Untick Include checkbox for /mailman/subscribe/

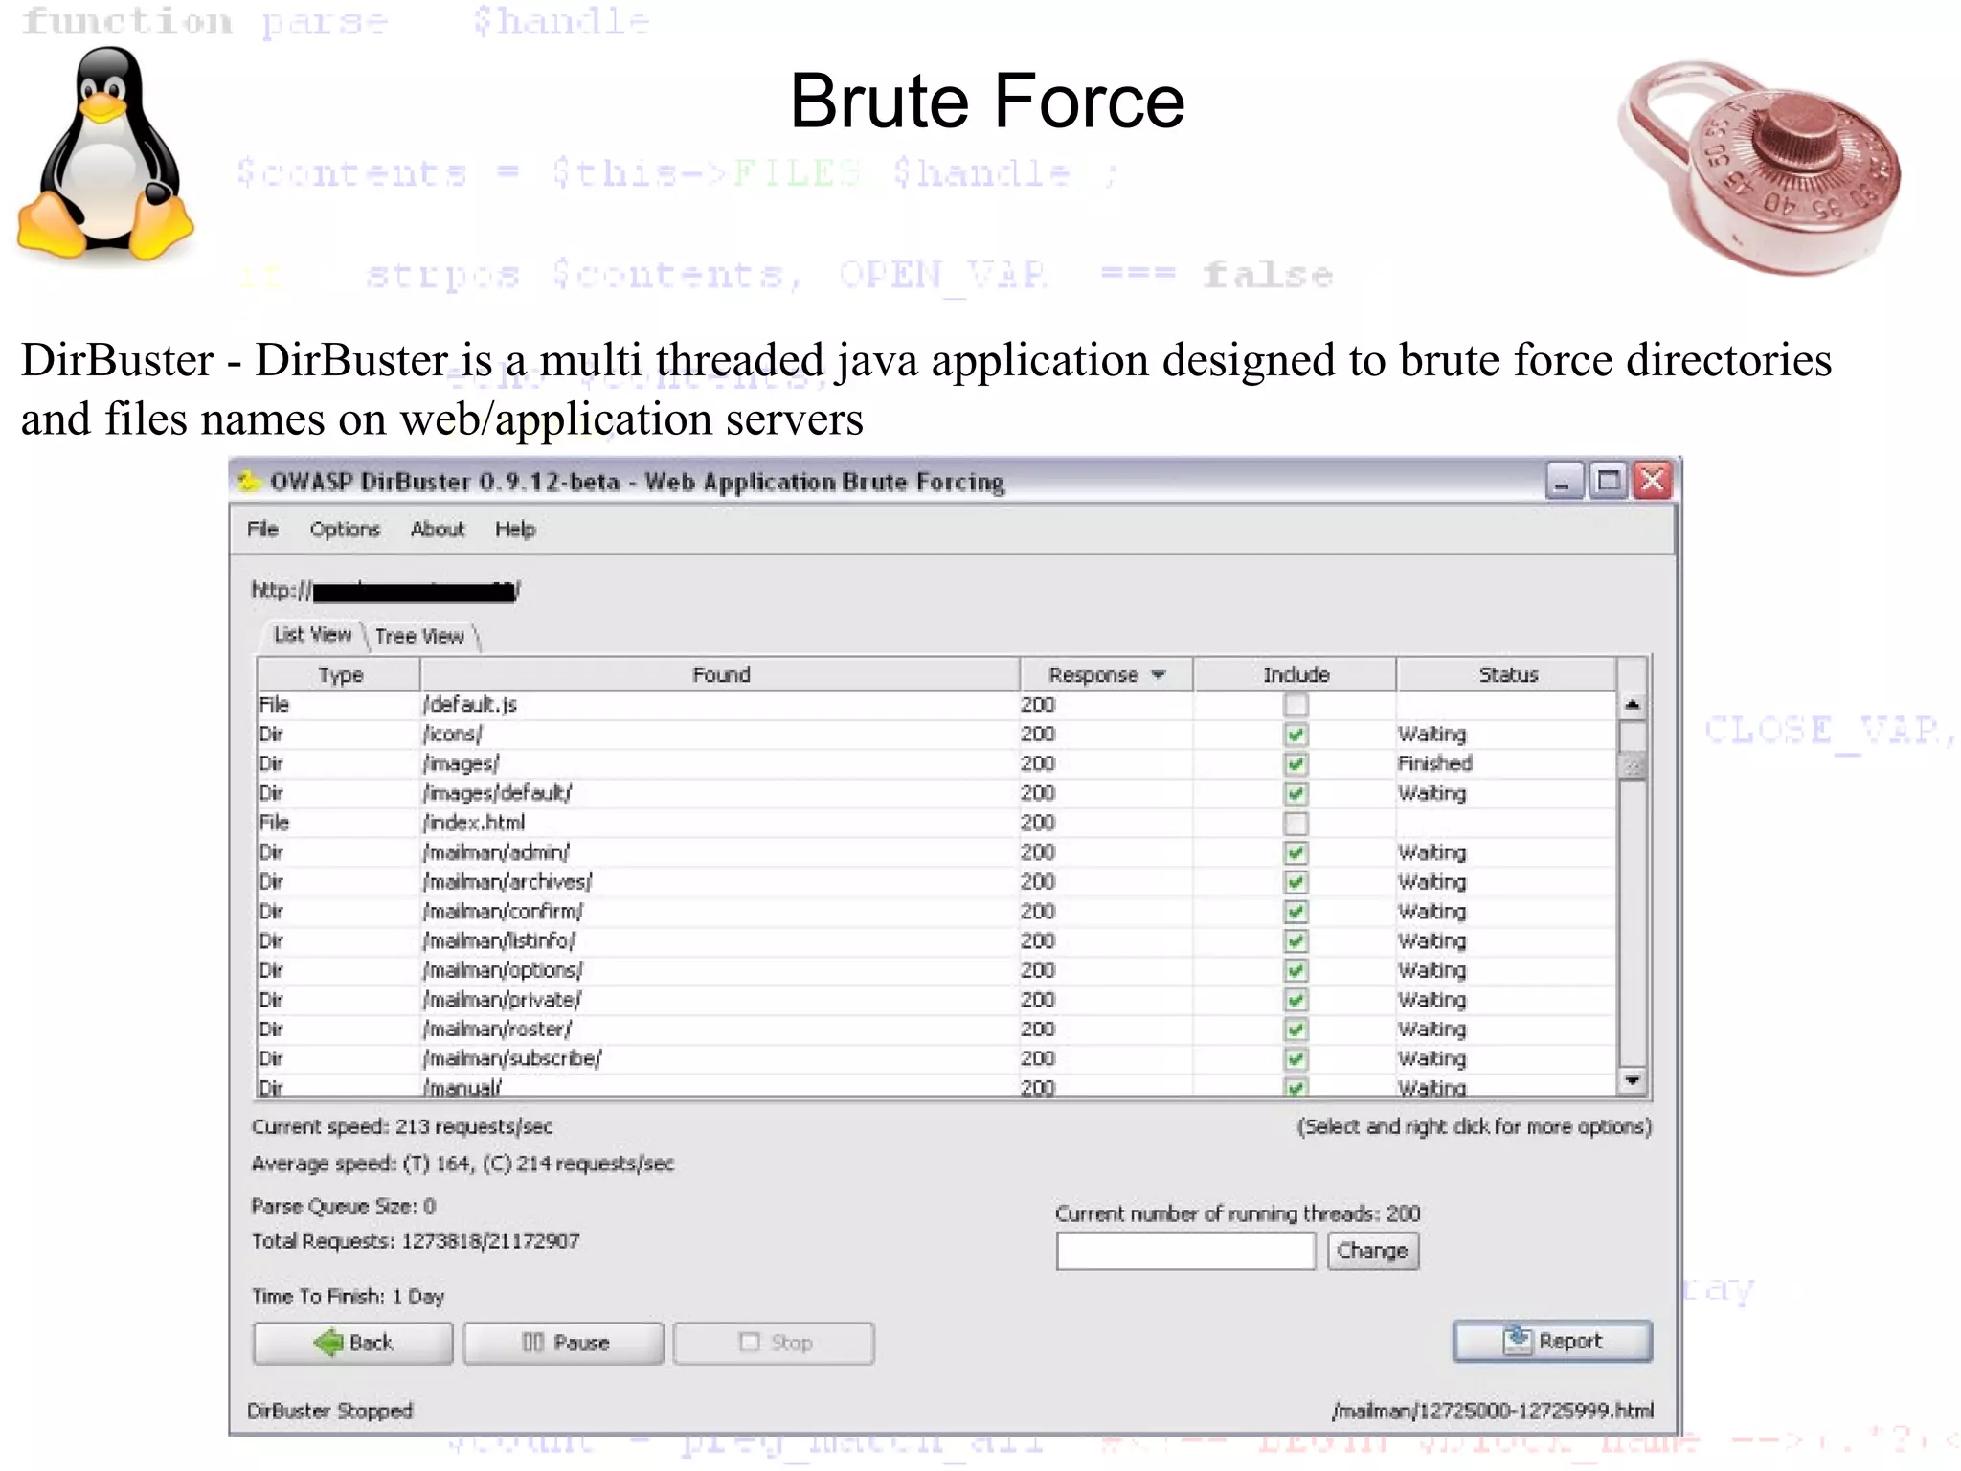(1296, 1059)
